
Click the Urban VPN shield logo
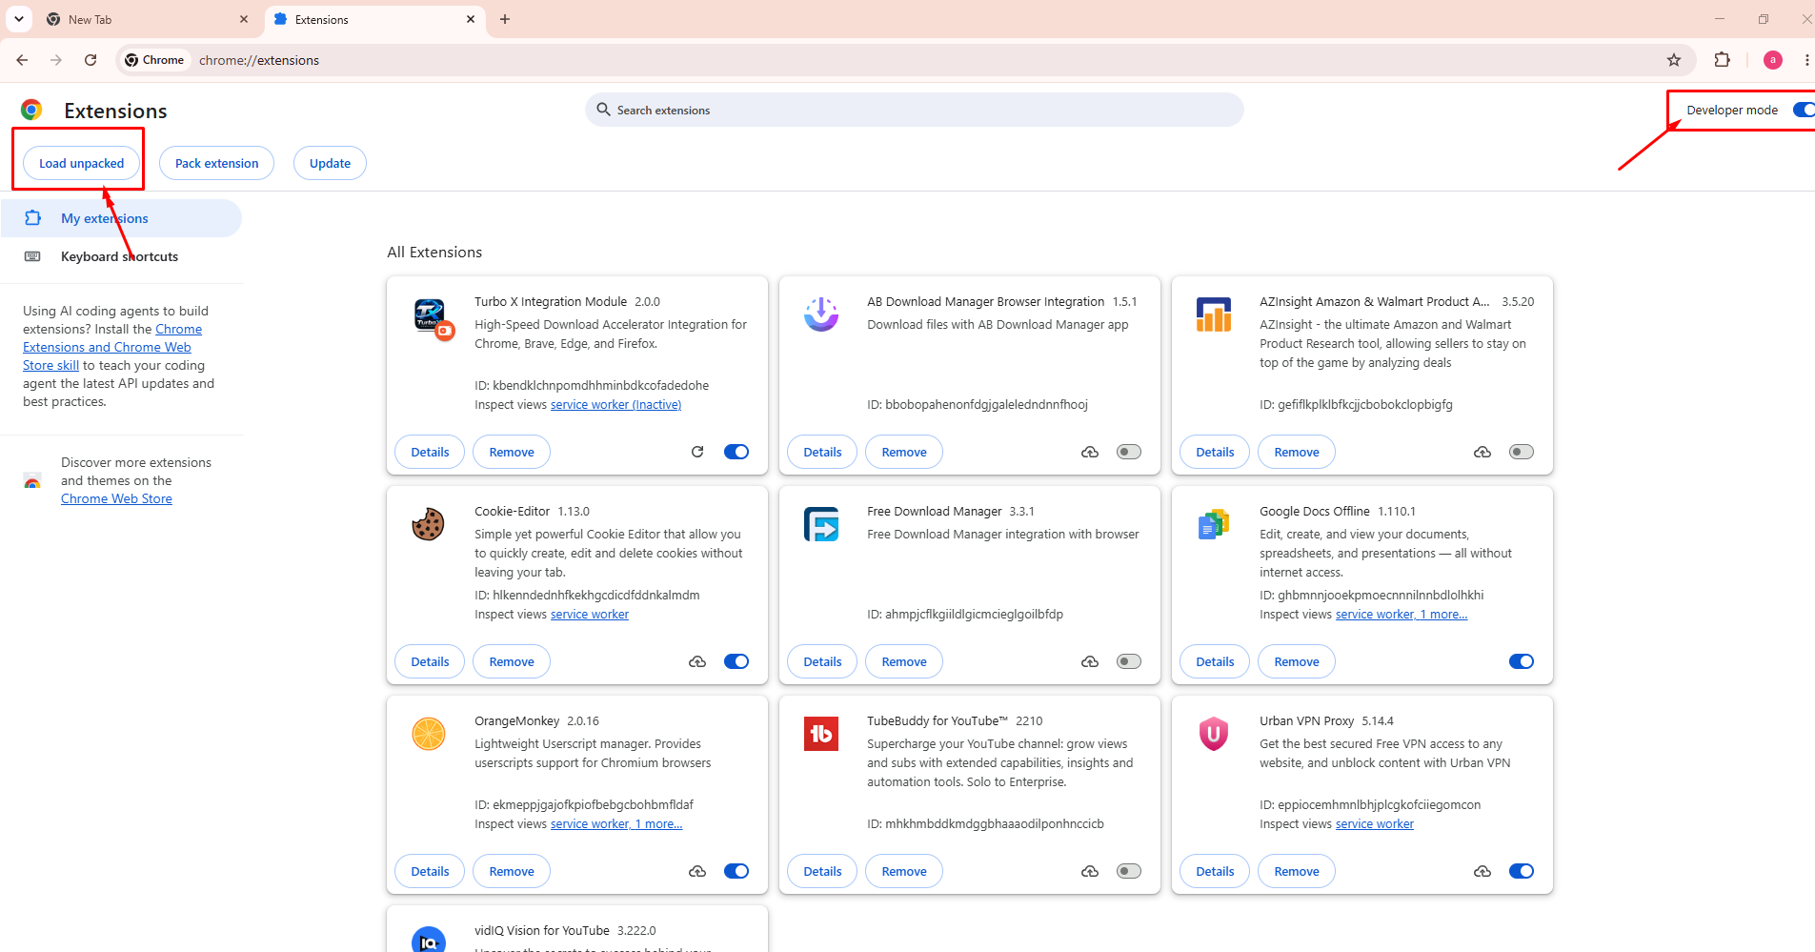pos(1213,734)
